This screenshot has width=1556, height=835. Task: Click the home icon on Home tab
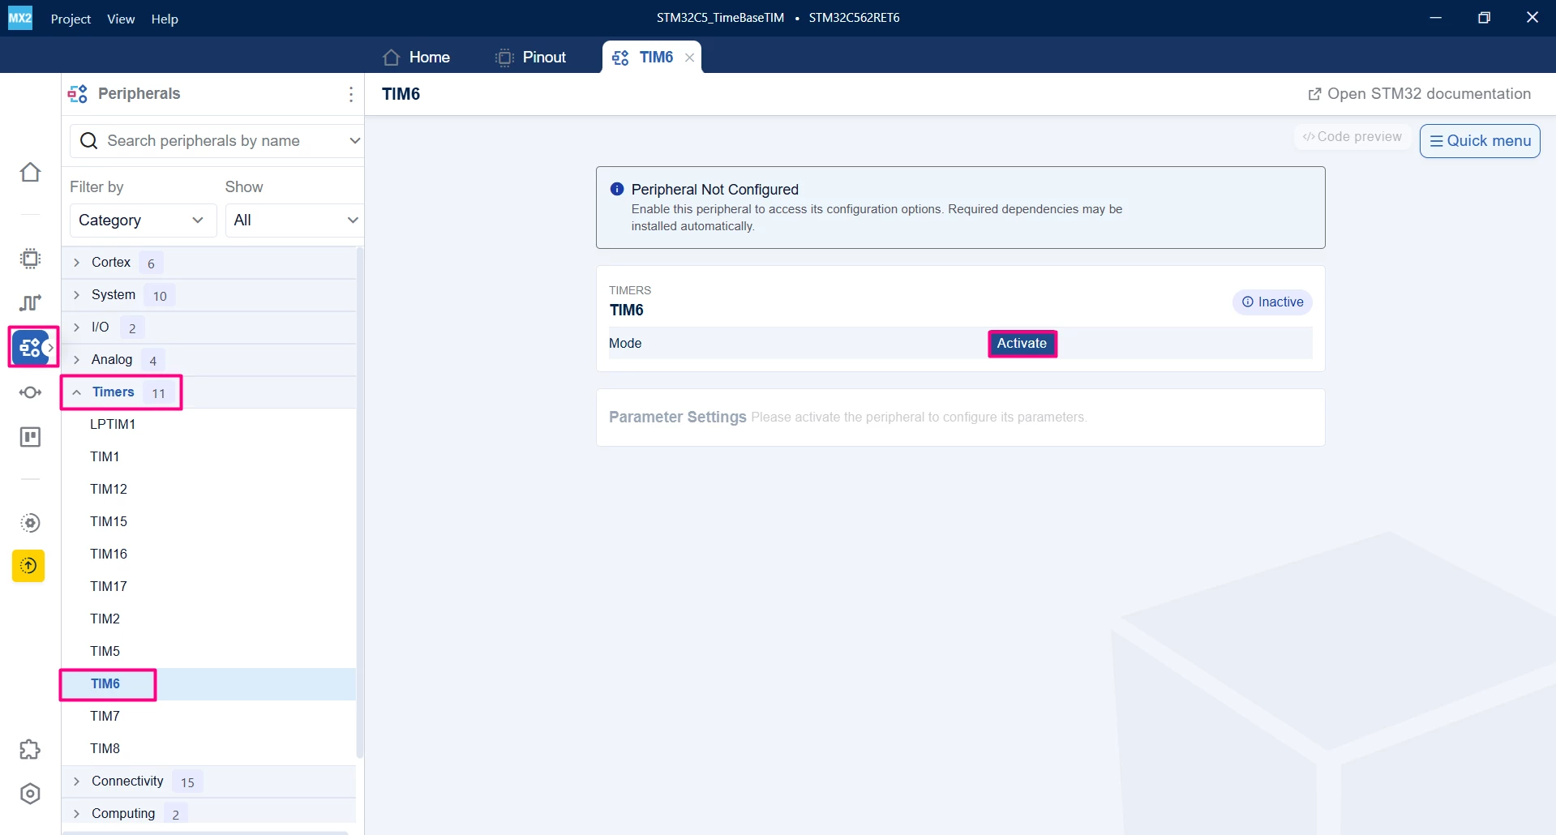pos(392,58)
